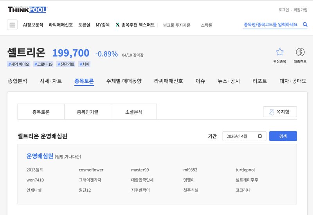This screenshot has width=313, height=215.
Task: Switch to 종합분석 tab
Action: pos(17,81)
